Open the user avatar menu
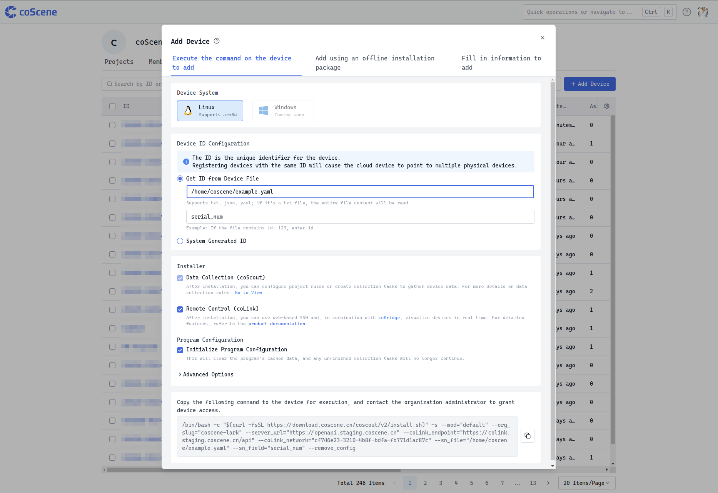This screenshot has height=493, width=718. 703,12
